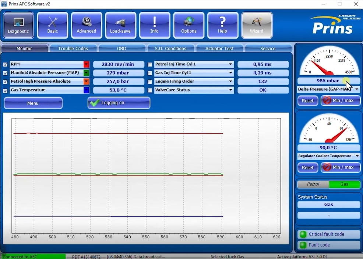Expand the Regulator Coolant Temperature dropdown
The image size is (363, 259).
(356, 156)
